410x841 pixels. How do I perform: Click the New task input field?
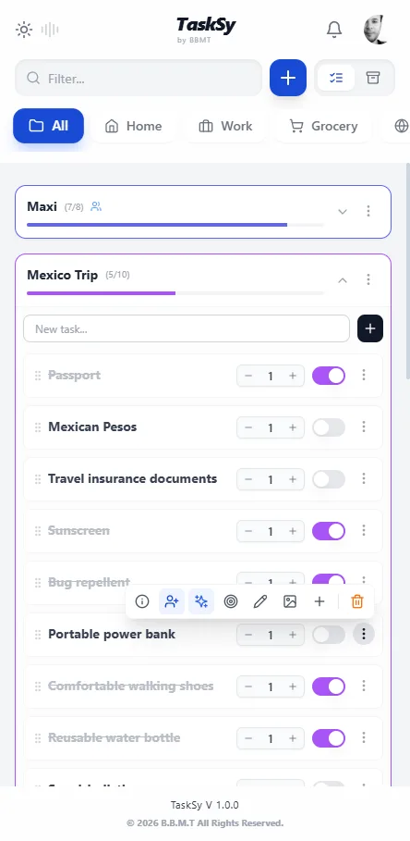point(187,328)
